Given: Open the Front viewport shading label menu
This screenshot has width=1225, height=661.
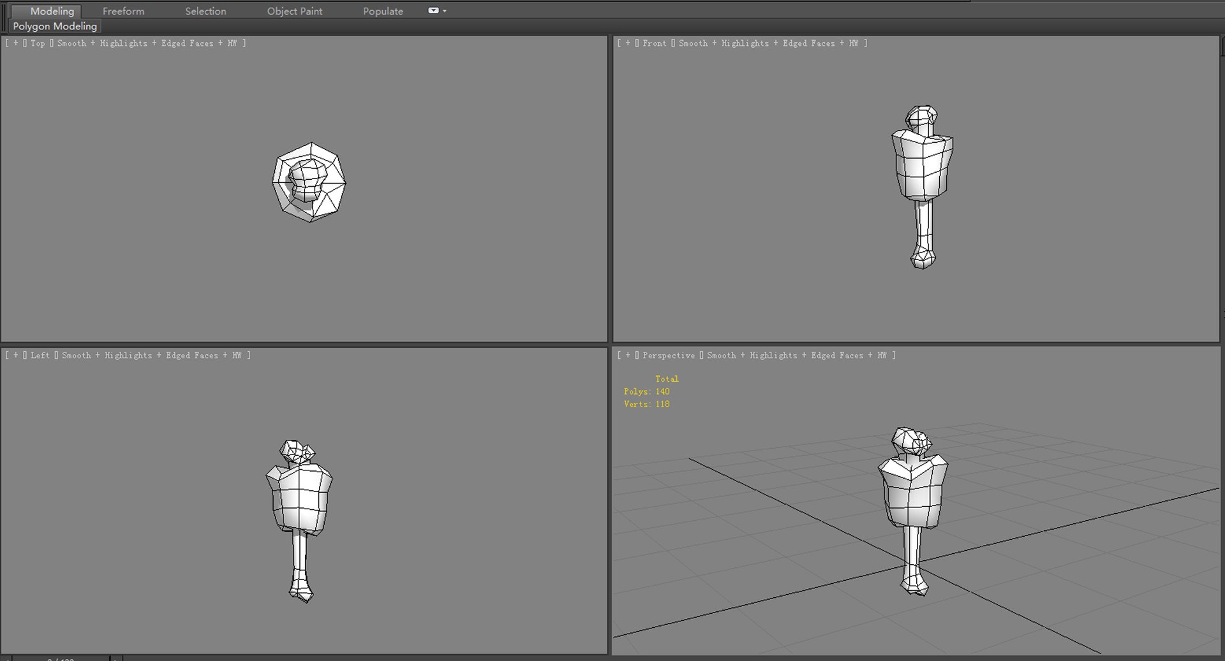Looking at the screenshot, I should pos(768,43).
